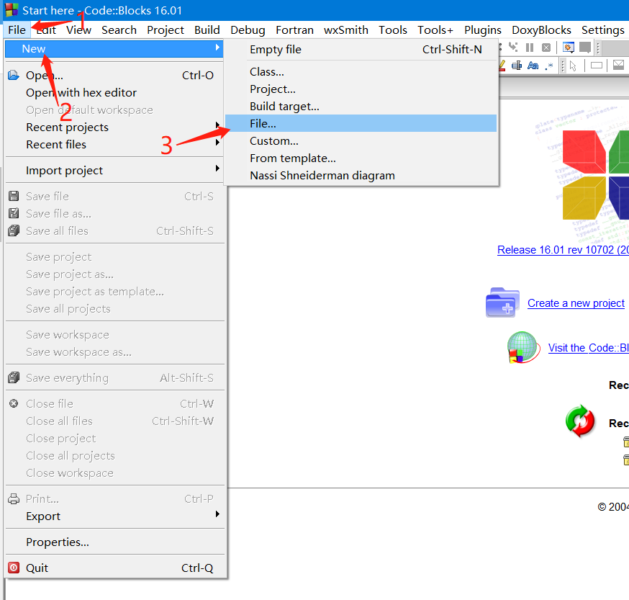Click the envelope-shaped toolbar icon

click(x=619, y=65)
